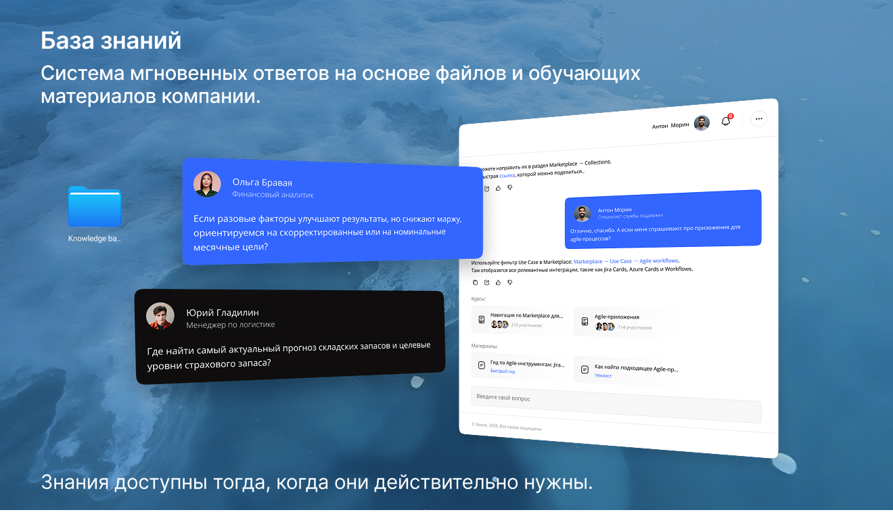Viewport: 893px width, 529px height.
Task: Click the Knowledge ba.. folder label
Action: pyautogui.click(x=94, y=239)
